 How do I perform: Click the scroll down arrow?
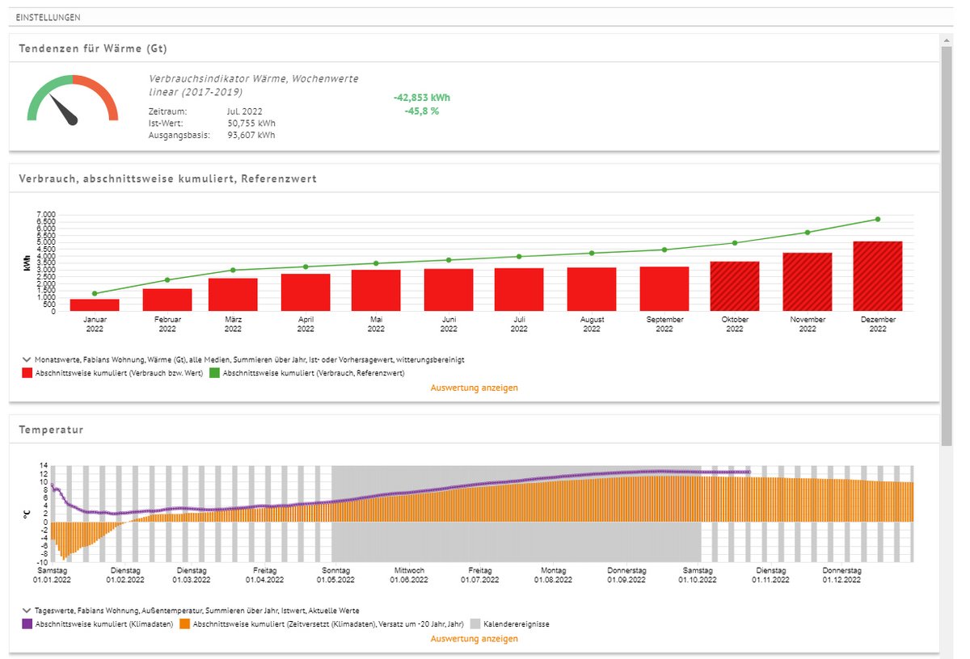[x=947, y=654]
